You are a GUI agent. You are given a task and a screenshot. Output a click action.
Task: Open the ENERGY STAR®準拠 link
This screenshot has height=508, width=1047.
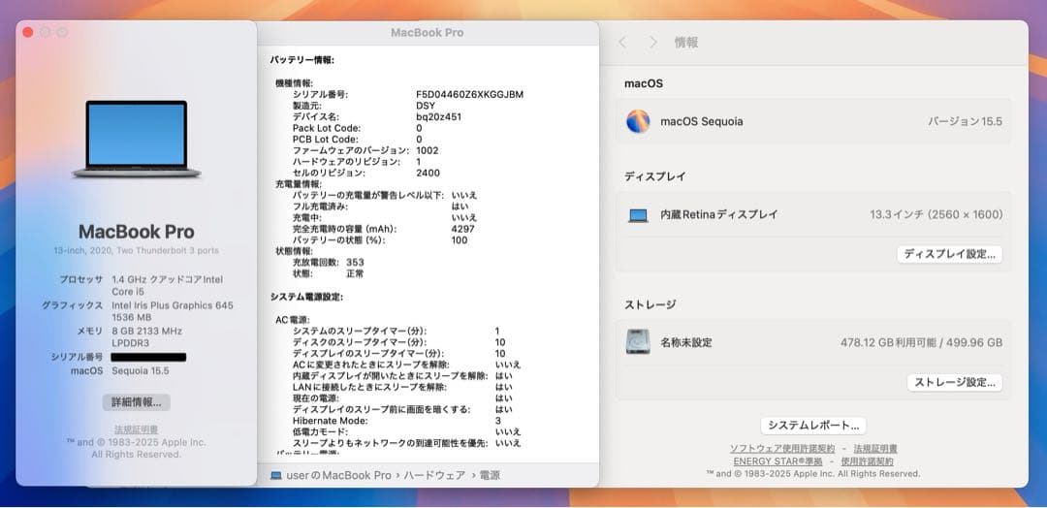777,461
